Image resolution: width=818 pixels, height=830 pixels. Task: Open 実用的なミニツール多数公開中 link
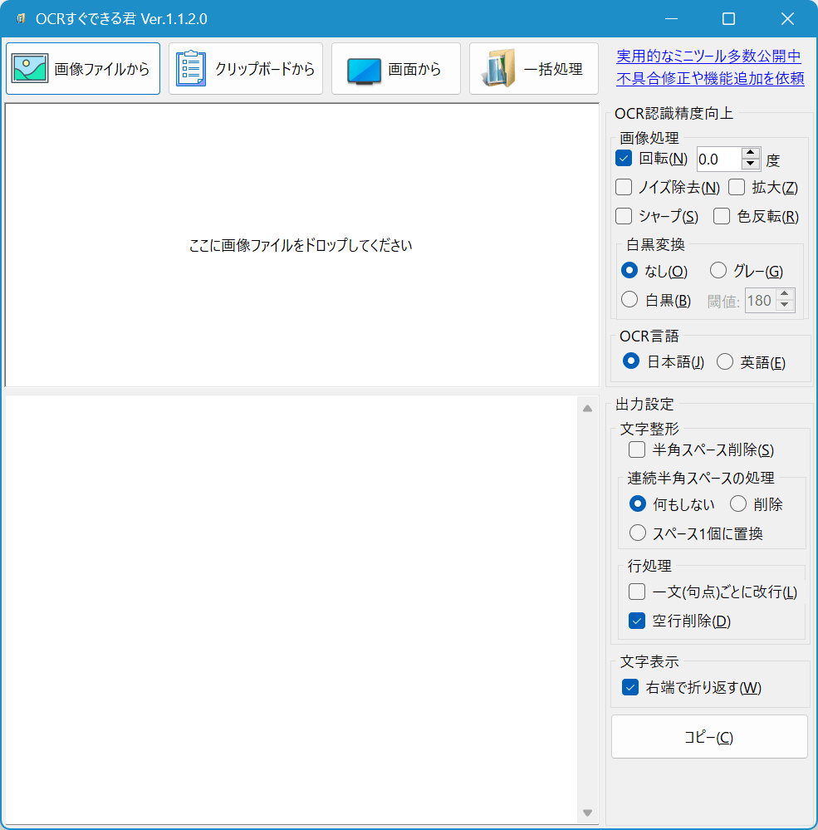[708, 56]
